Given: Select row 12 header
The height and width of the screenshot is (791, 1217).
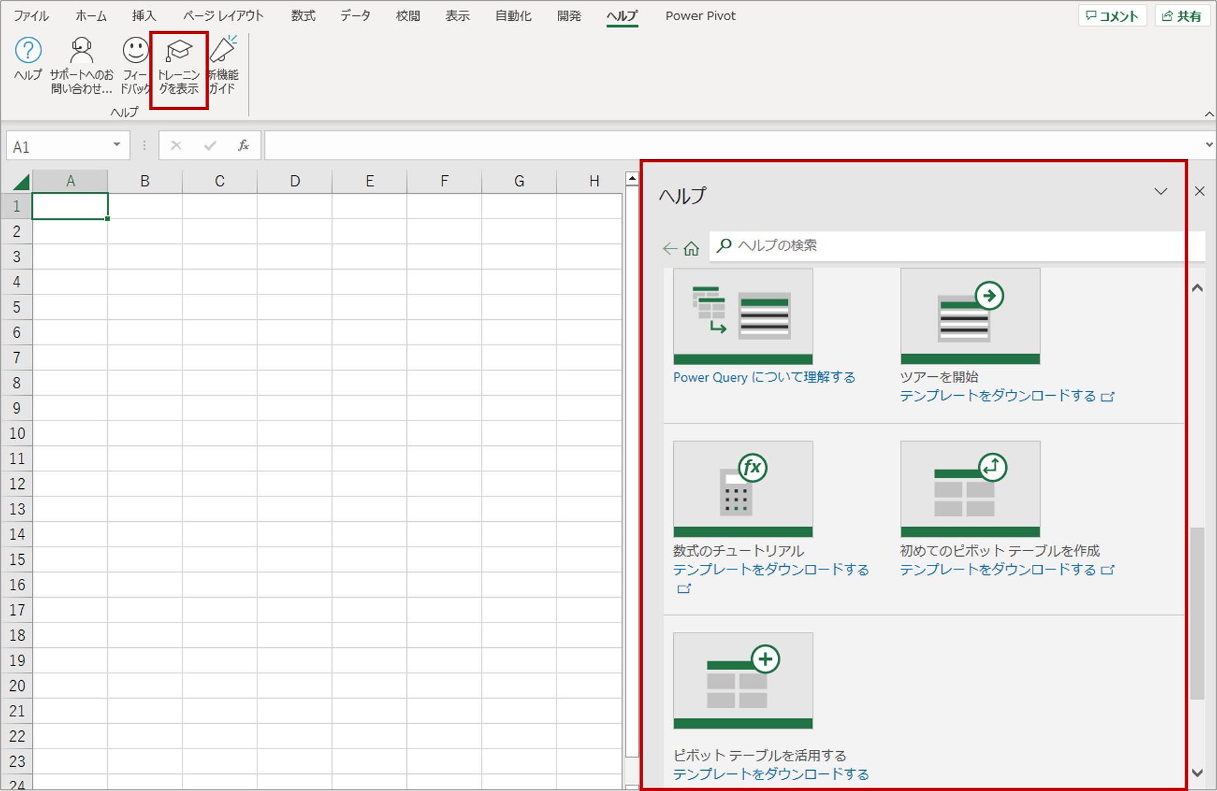Looking at the screenshot, I should click(16, 484).
